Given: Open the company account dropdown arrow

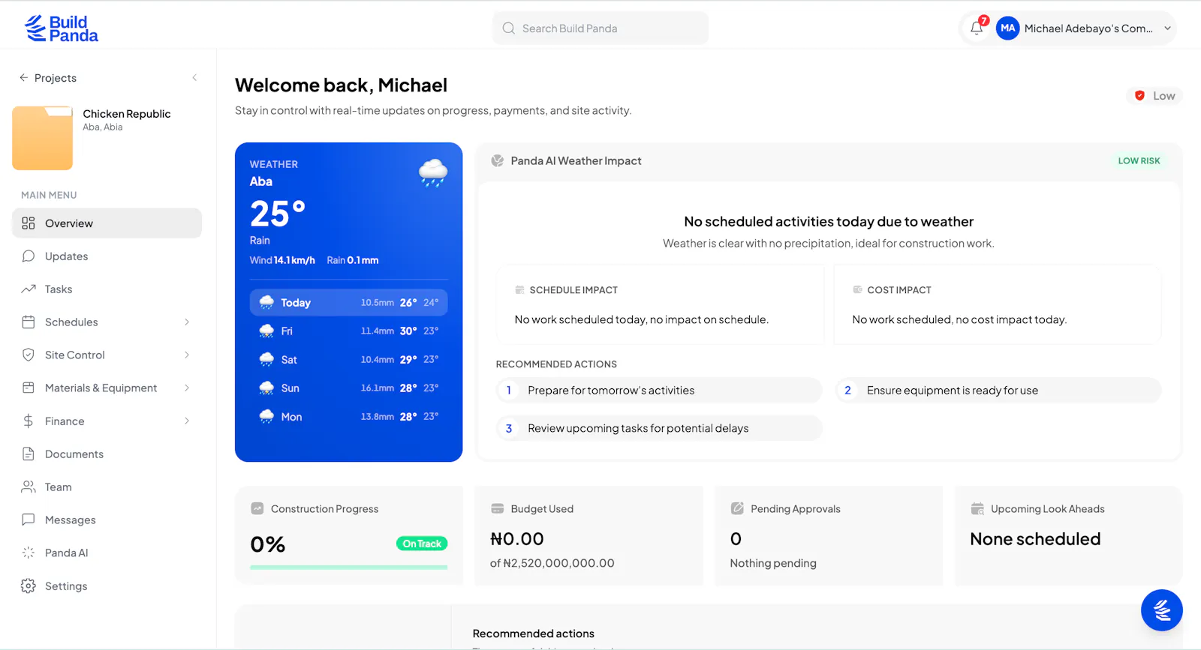Looking at the screenshot, I should [x=1167, y=28].
